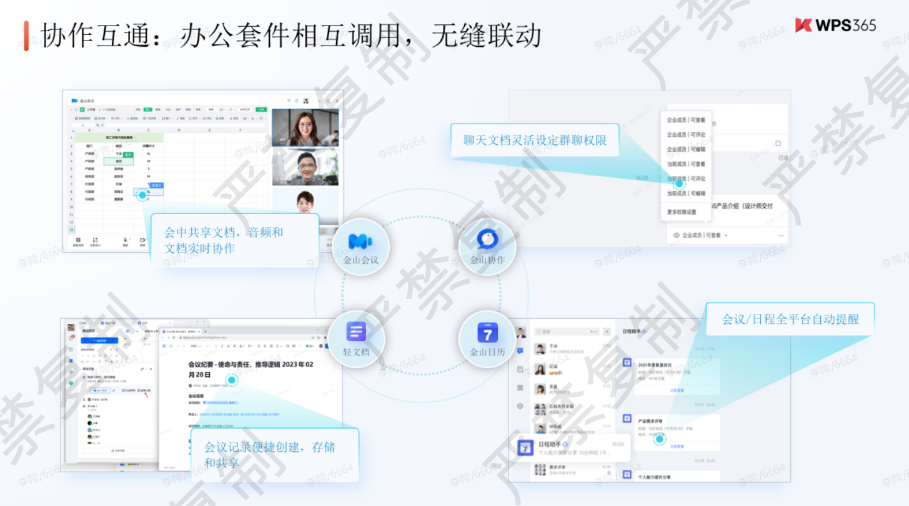The image size is (909, 506).
Task: Click the apps grid icon in chat sidebar
Action: point(520,387)
